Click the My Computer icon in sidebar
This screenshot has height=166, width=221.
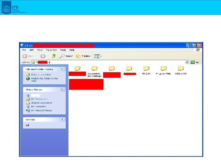pos(28,107)
